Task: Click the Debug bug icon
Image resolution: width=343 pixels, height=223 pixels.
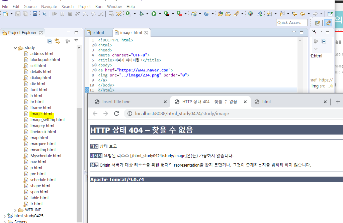Action: click(142, 14)
